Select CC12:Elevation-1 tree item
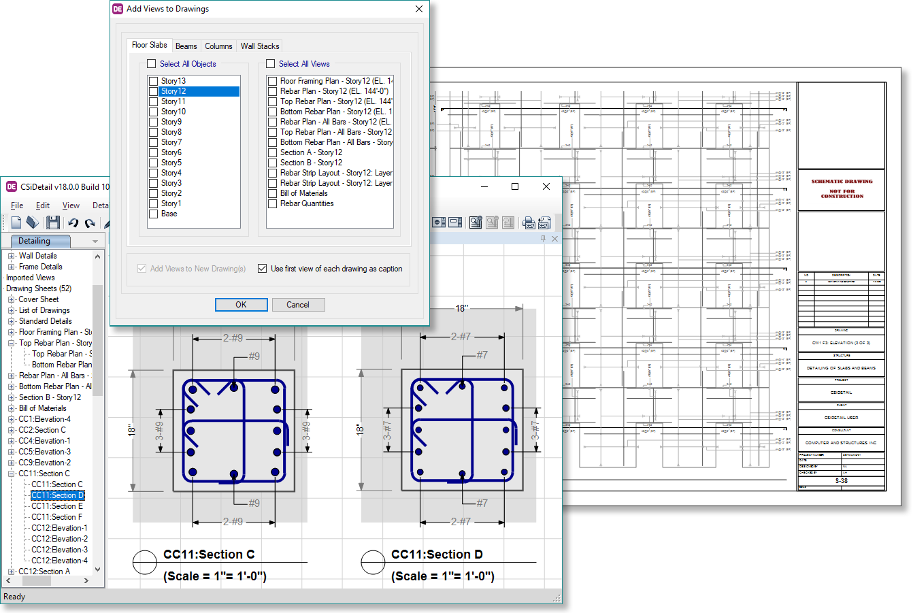913x613 pixels. pos(59,528)
